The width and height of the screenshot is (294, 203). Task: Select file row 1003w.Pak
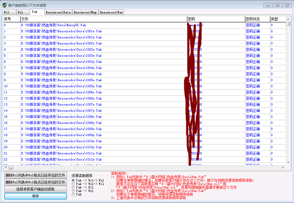click(x=144, y=56)
